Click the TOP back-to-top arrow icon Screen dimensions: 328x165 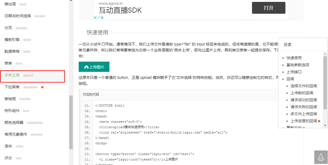pyautogui.click(x=321, y=156)
